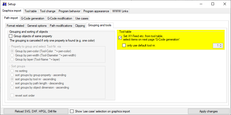Image resolution: width=231 pixels, height=115 pixels.
Task: Select sort groups by path length - descending
Action: [12, 83]
